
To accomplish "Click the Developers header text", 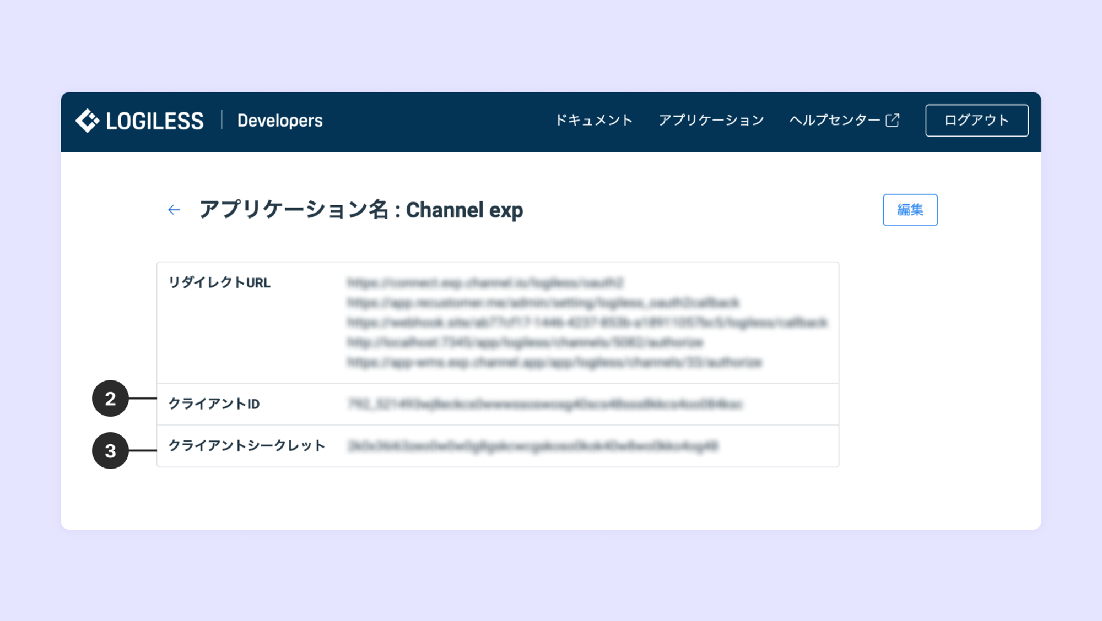I will pos(280,121).
